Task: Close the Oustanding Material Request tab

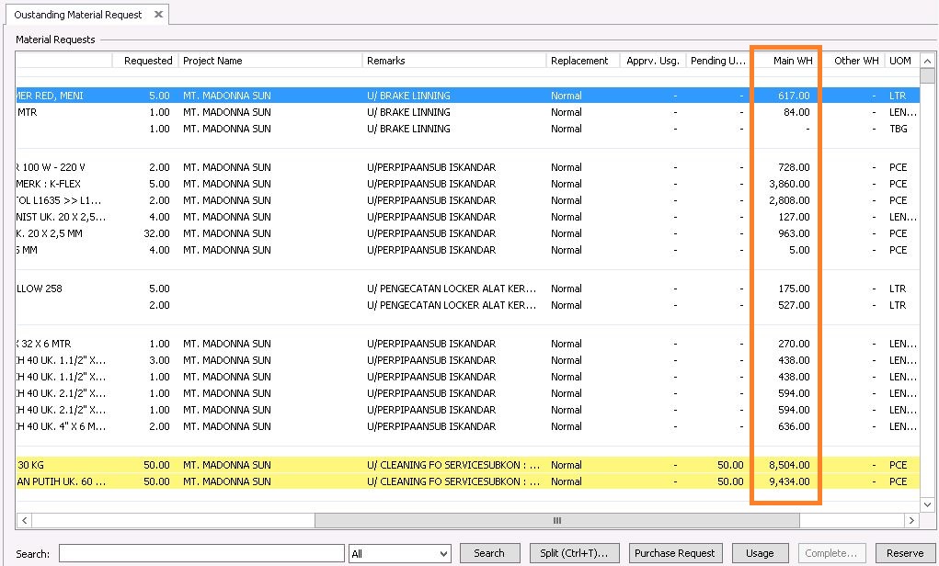Action: pos(158,15)
